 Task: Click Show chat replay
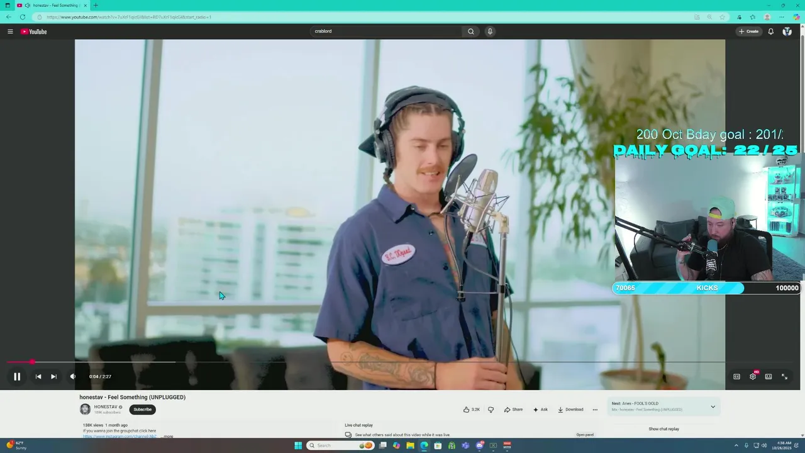pyautogui.click(x=663, y=429)
